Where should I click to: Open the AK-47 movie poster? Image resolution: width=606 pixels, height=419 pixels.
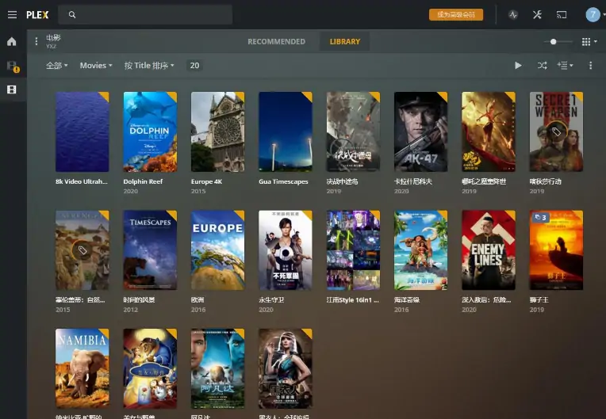420,131
